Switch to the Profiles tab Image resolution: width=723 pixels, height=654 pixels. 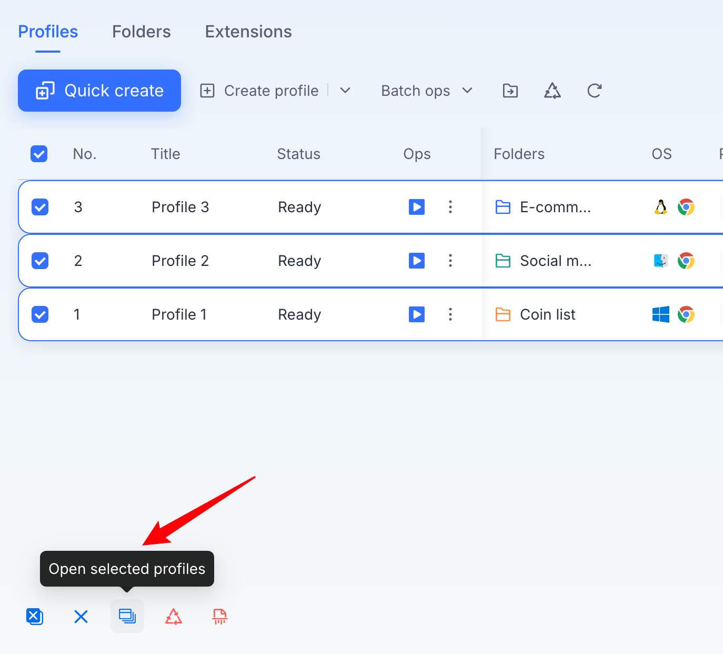pyautogui.click(x=48, y=32)
